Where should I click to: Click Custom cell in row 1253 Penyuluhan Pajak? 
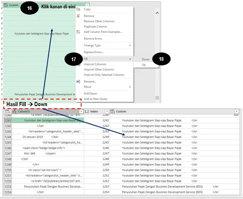tap(174, 187)
